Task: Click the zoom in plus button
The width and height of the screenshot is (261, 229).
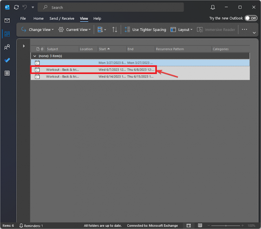Action: (243, 226)
